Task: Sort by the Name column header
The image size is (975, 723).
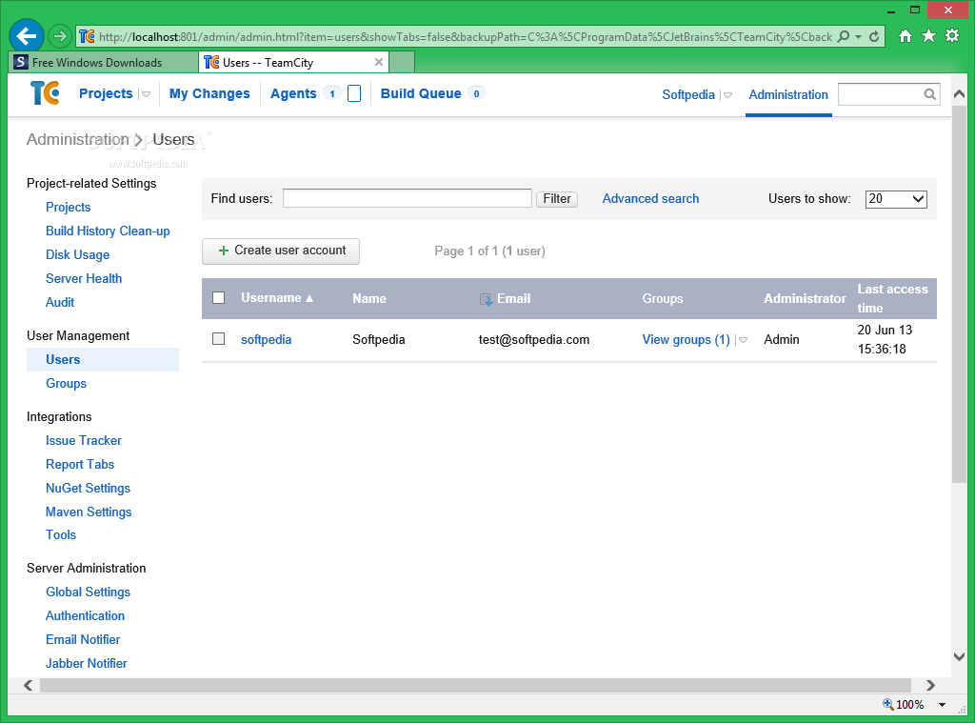Action: pyautogui.click(x=369, y=299)
